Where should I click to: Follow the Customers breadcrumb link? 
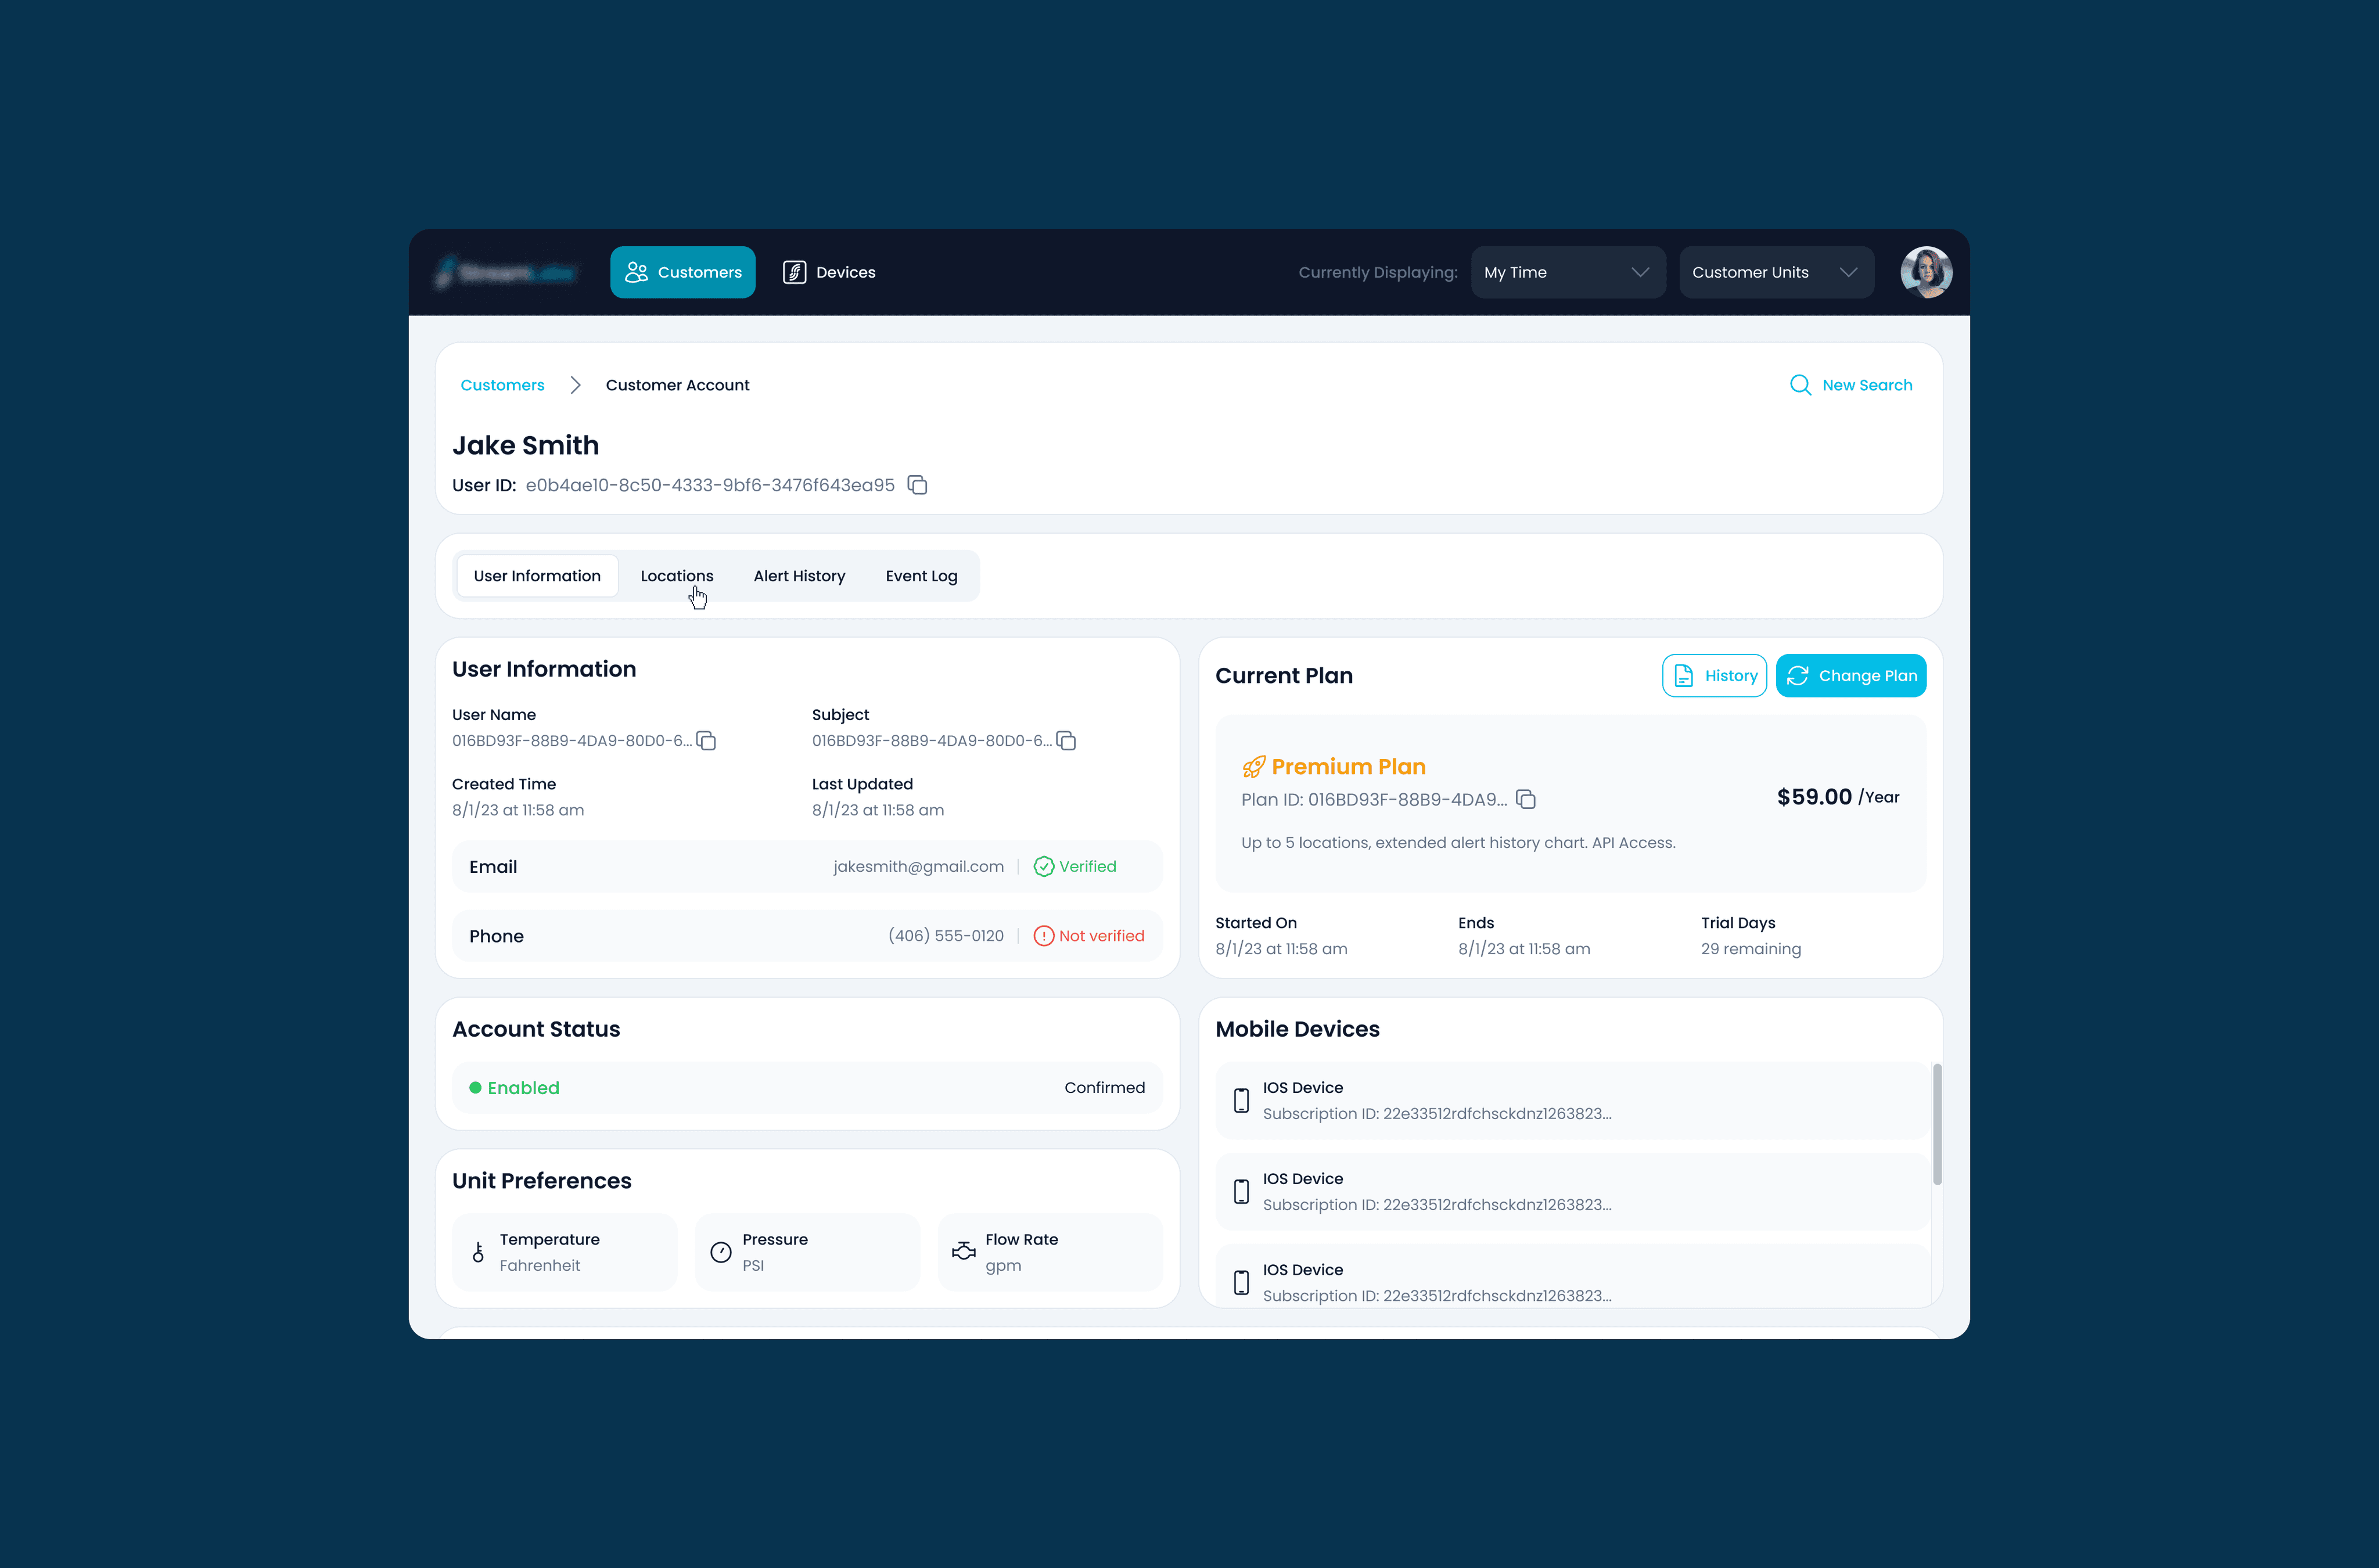tap(502, 385)
